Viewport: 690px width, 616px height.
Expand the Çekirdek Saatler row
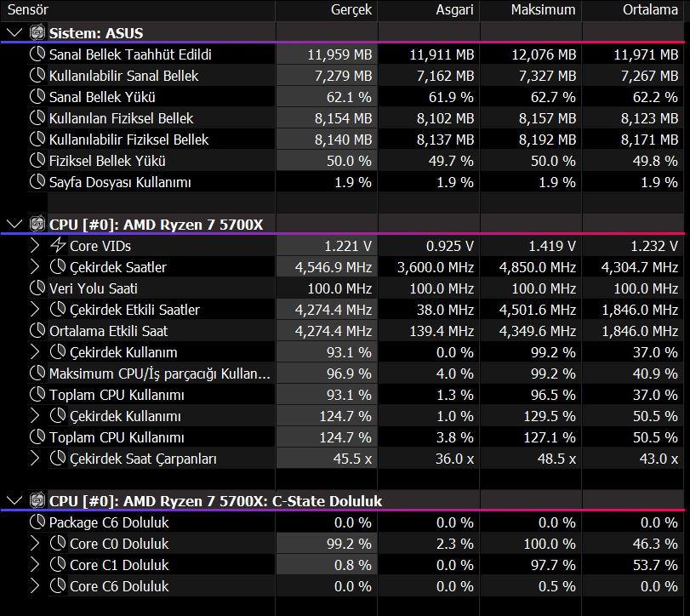coord(35,267)
